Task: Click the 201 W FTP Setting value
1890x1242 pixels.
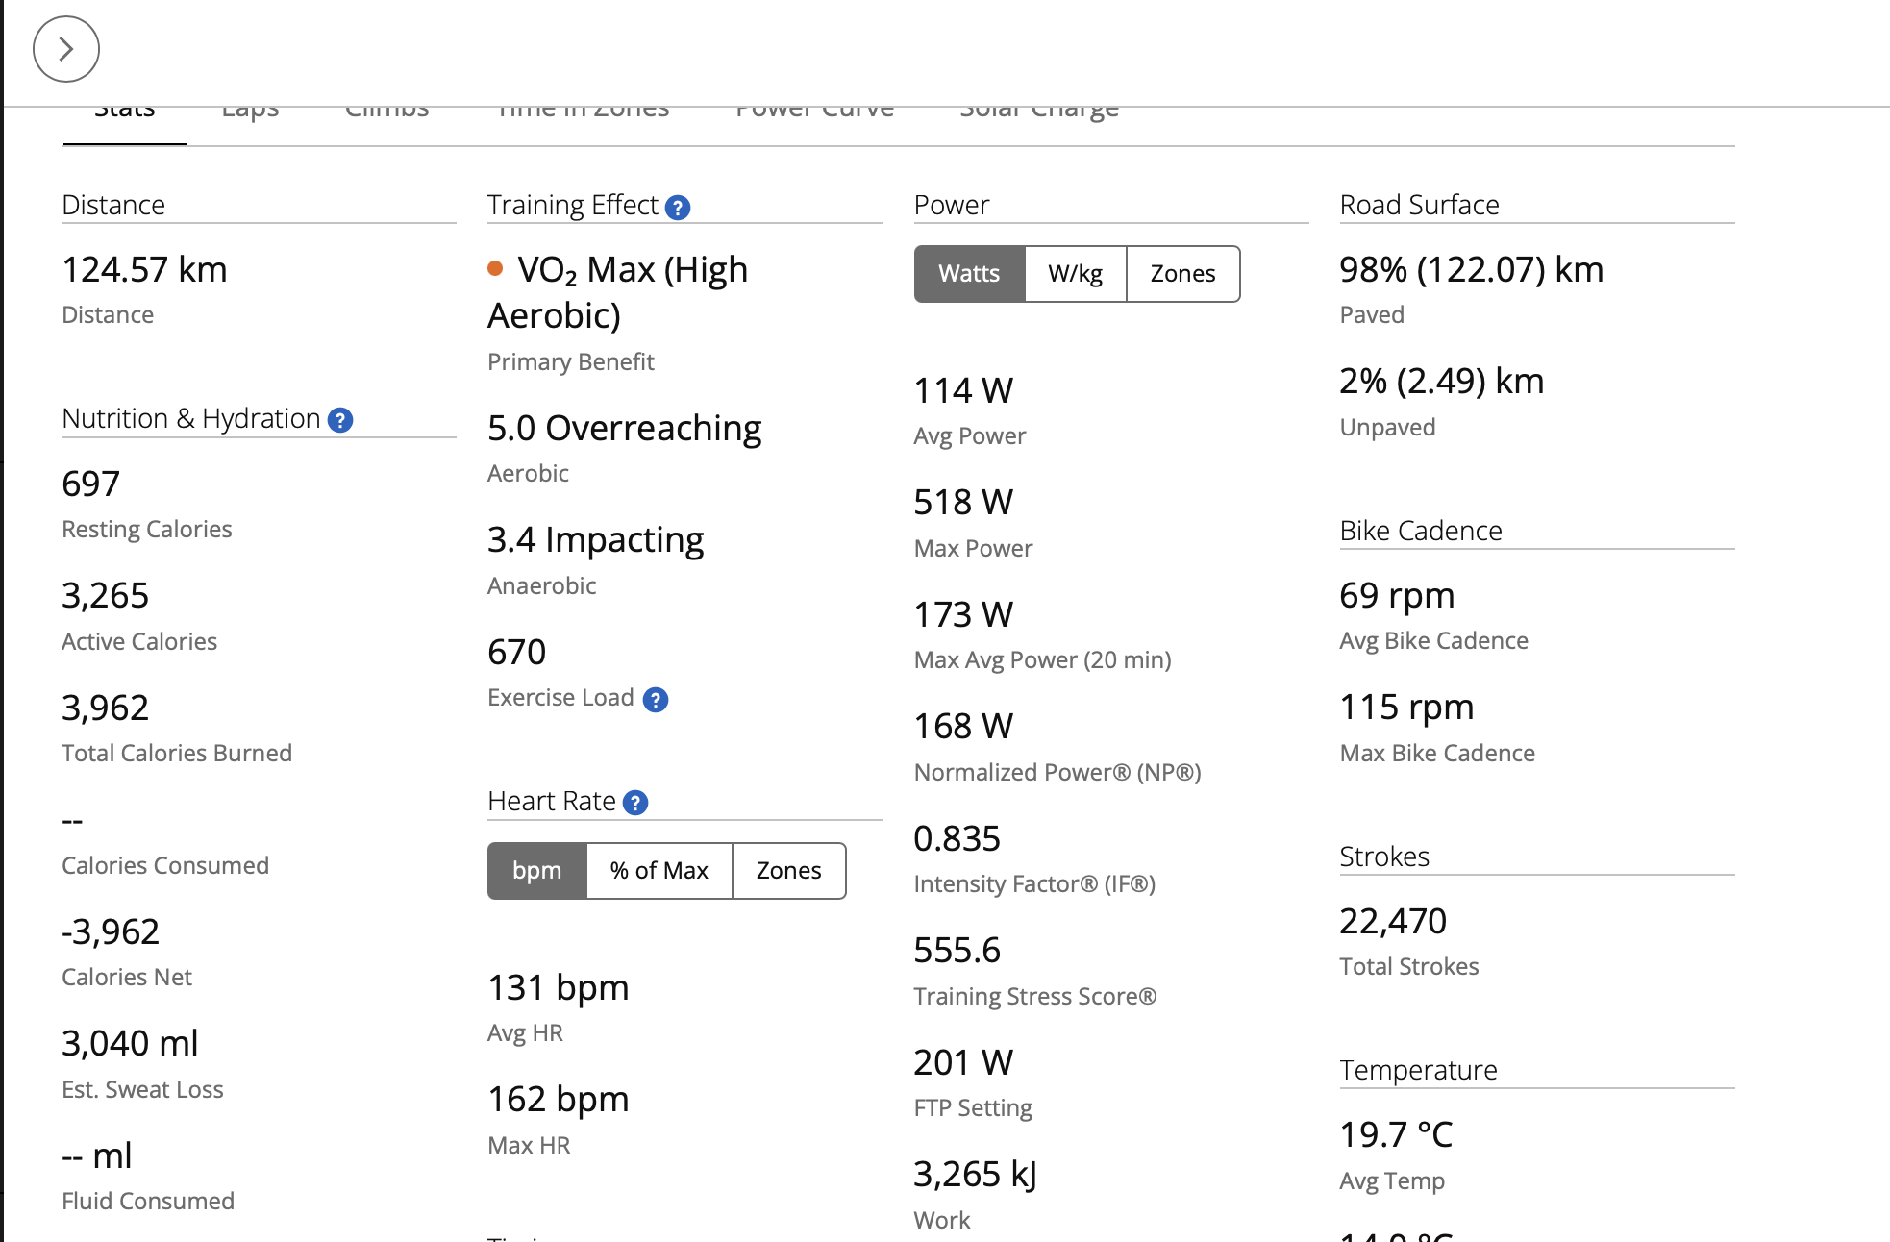Action: coord(963,1063)
